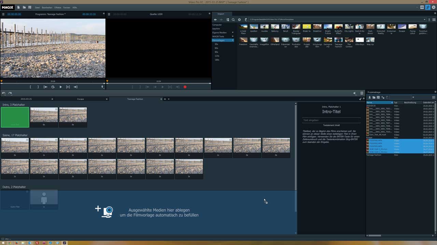Maximize the Import panel
Screen dimensions: 437x245
point(435,14)
